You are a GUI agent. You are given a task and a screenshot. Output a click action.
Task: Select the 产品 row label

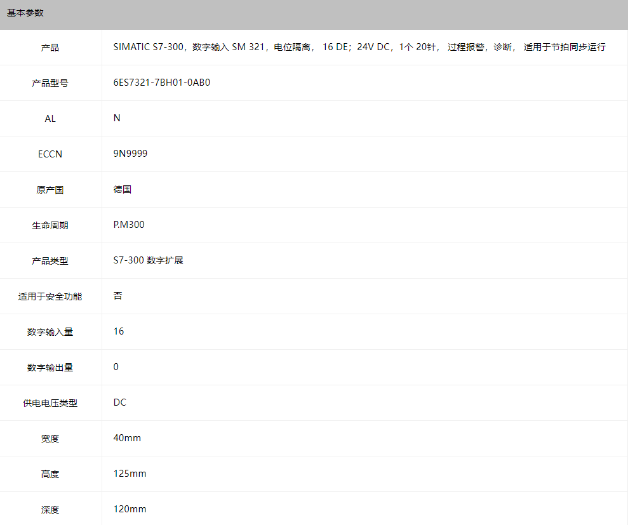point(50,48)
